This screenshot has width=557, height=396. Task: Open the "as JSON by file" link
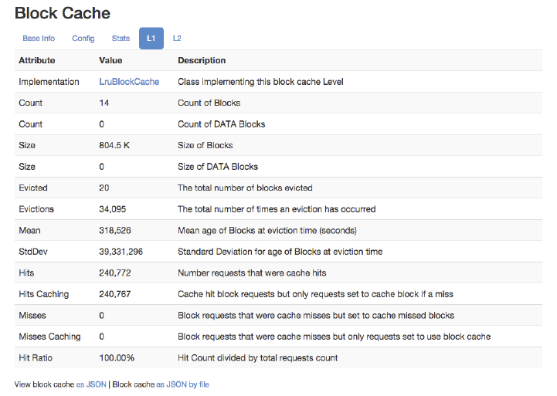182,384
